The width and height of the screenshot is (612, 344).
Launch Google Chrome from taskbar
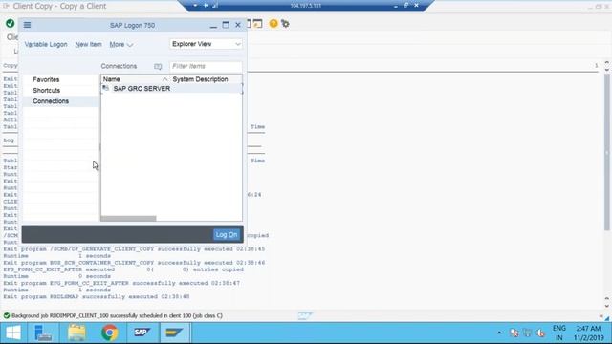pos(110,333)
